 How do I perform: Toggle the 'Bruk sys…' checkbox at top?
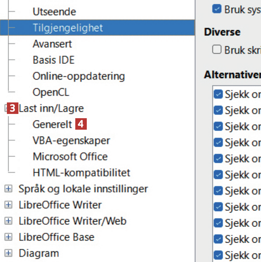217,9
